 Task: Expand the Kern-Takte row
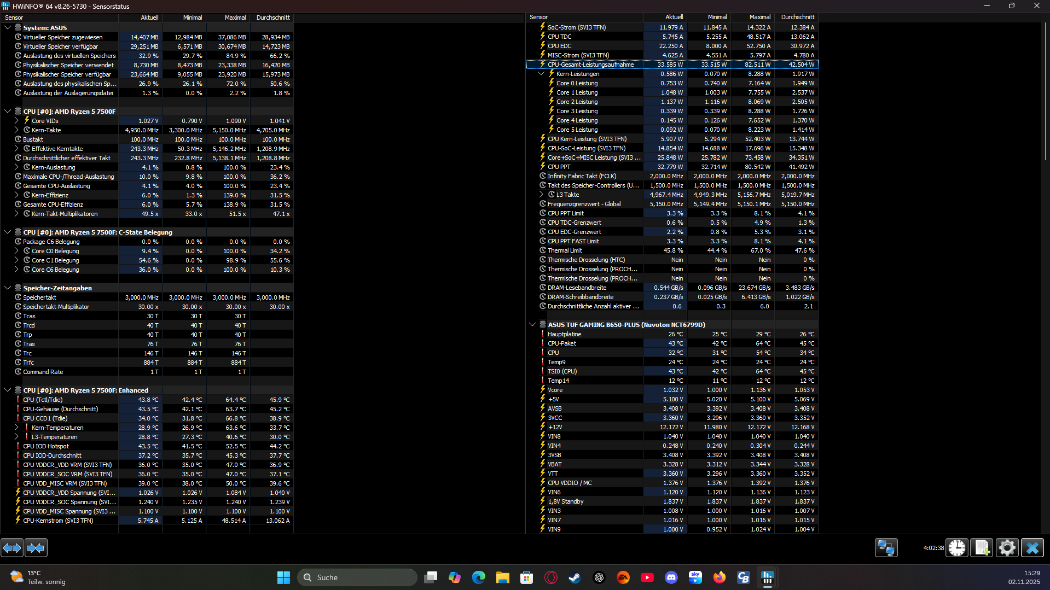[16, 130]
